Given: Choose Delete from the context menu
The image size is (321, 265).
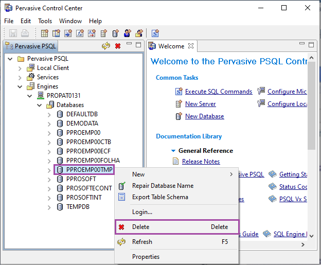Looking at the screenshot, I should [140, 227].
